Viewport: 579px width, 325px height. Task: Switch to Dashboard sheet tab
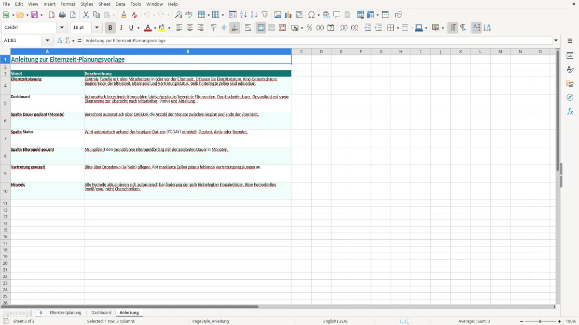[x=101, y=313]
